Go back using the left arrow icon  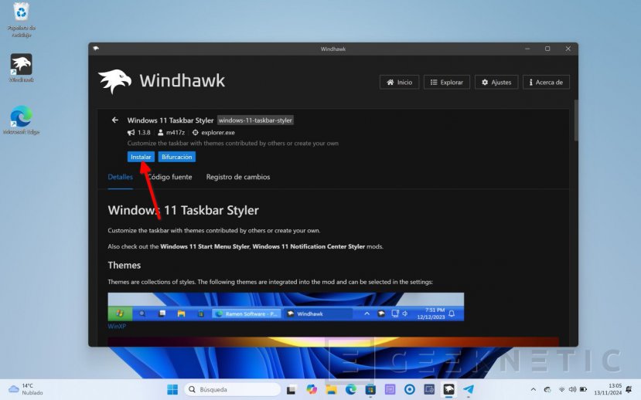pos(115,120)
